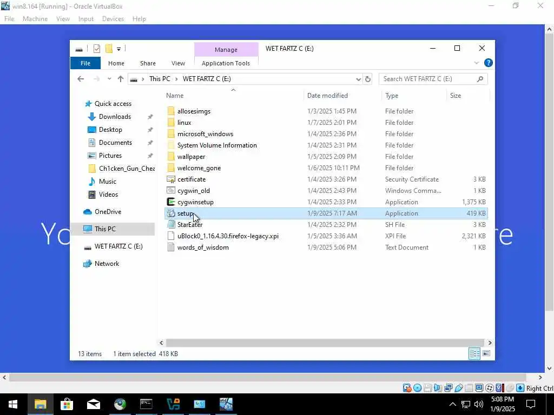The height and width of the screenshot is (415, 554).
Task: Select Quick access in navigation pane
Action: pos(113,103)
